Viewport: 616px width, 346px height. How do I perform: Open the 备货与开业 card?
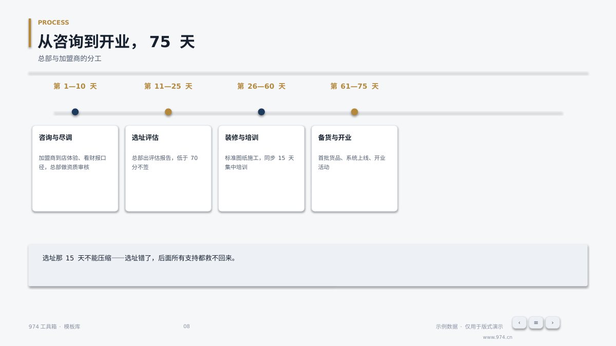pos(354,168)
